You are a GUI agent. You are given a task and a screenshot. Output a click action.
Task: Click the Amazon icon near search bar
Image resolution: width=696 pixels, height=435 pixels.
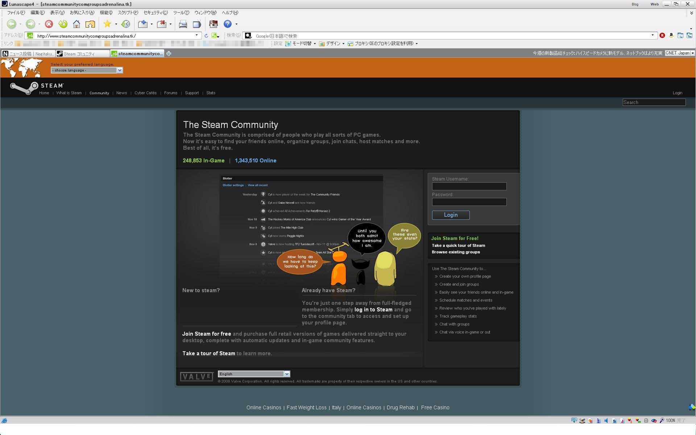click(671, 36)
